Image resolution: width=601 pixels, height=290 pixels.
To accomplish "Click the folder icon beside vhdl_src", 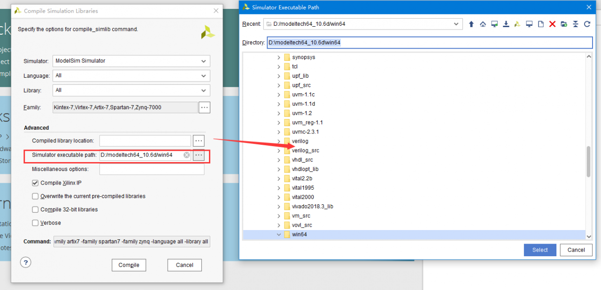I will pyautogui.click(x=286, y=160).
